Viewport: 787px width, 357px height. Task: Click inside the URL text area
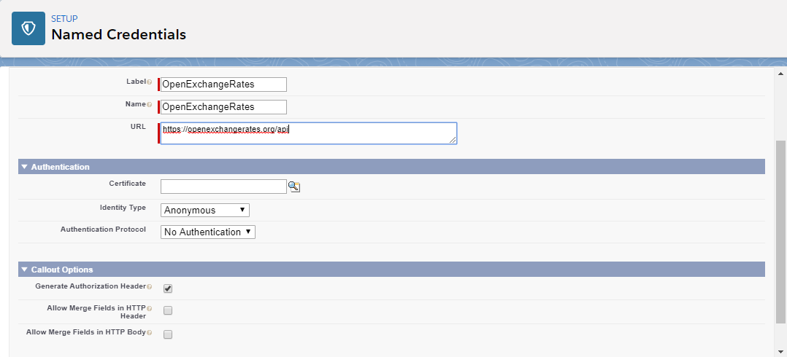tap(308, 133)
